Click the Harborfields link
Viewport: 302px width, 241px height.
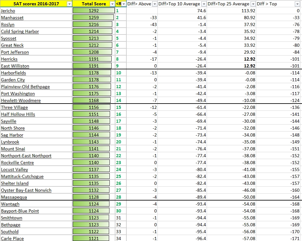click(x=13, y=73)
